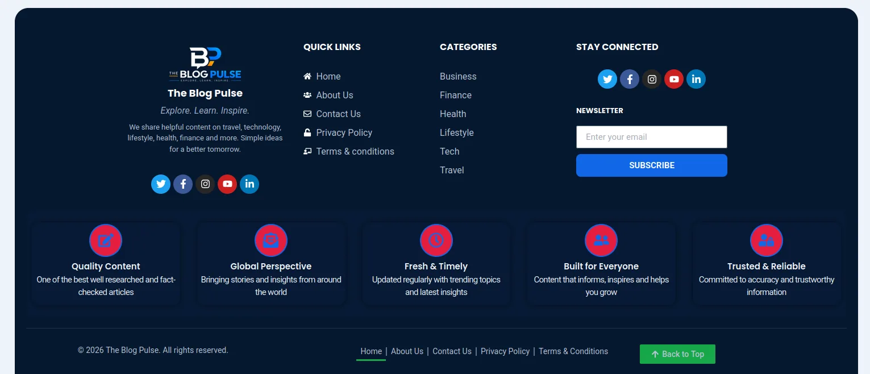Click the Fresh & Timely clock icon
Image resolution: width=870 pixels, height=374 pixels.
click(436, 240)
